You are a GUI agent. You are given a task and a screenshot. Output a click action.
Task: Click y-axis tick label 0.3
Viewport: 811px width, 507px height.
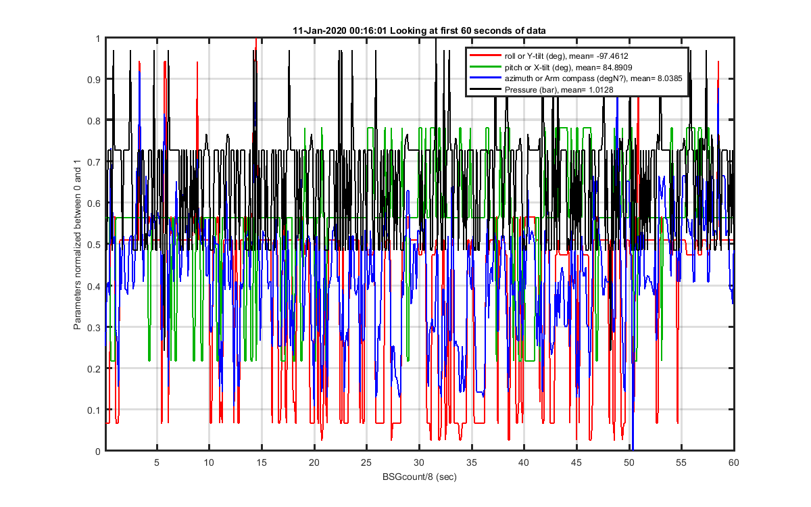point(95,327)
